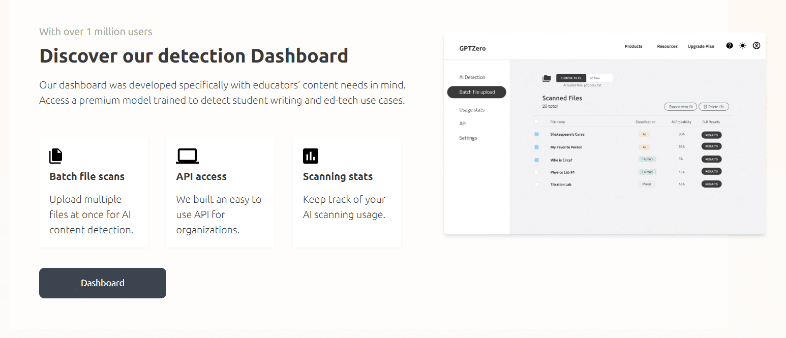Click the dark Dashboard button
The height and width of the screenshot is (338, 786).
tap(103, 283)
